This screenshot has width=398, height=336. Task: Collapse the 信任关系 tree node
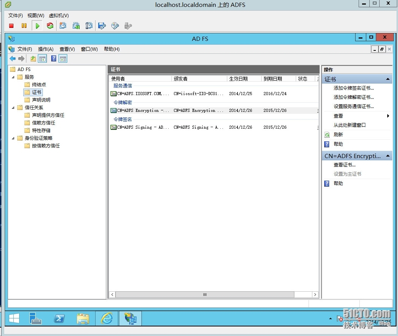[13, 108]
